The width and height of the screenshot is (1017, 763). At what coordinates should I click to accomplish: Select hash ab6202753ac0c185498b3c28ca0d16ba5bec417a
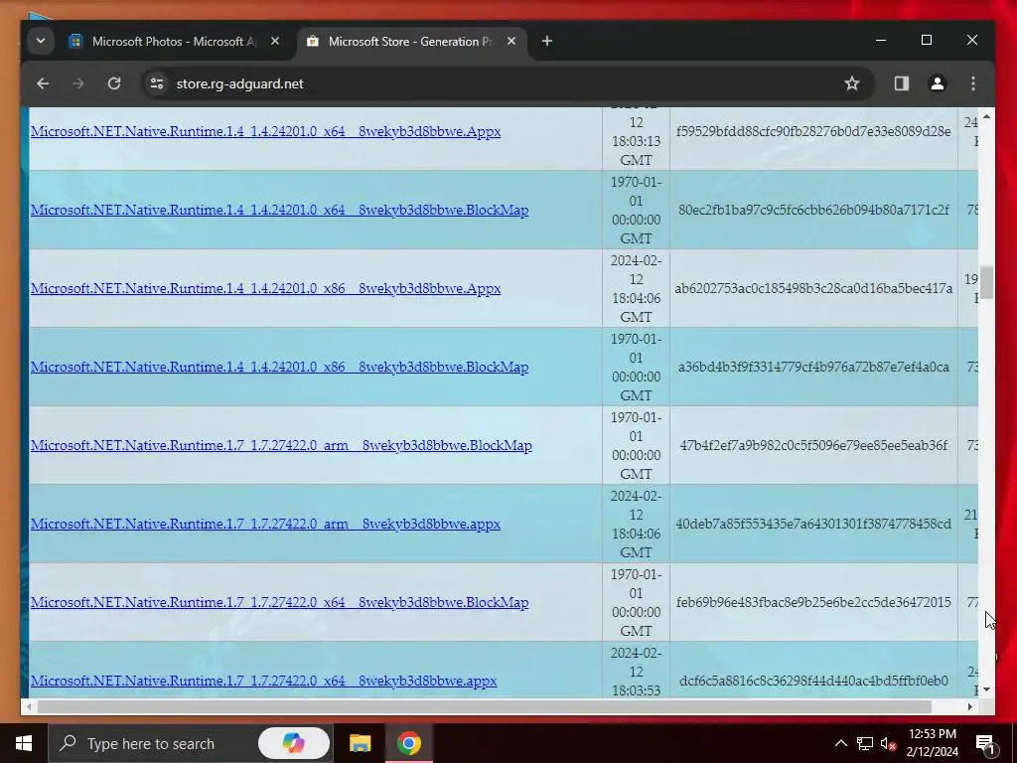pyautogui.click(x=813, y=289)
